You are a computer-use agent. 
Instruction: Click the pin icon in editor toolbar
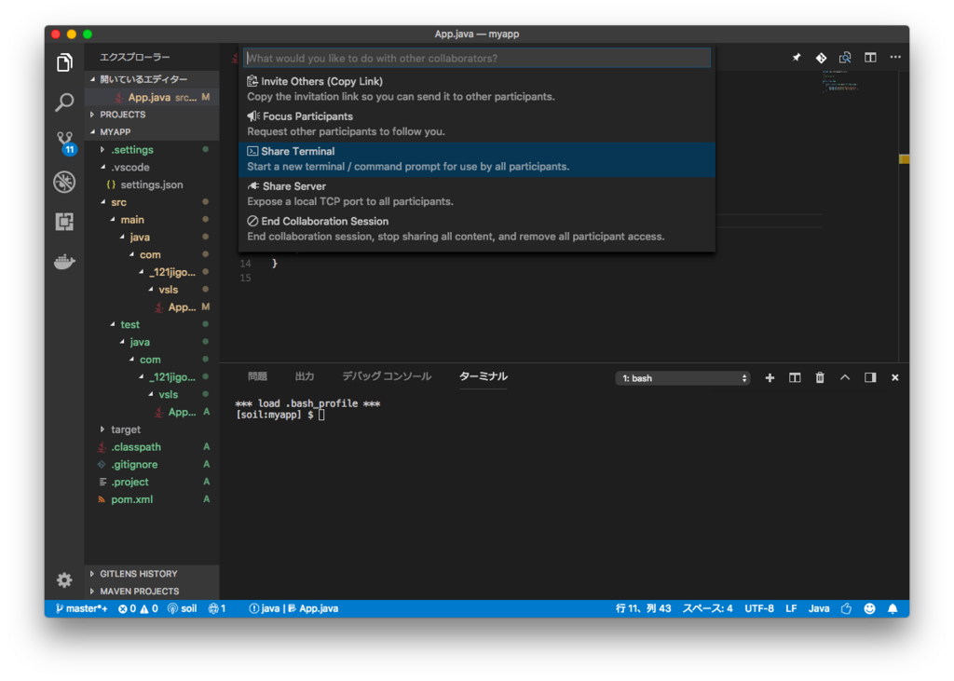797,57
